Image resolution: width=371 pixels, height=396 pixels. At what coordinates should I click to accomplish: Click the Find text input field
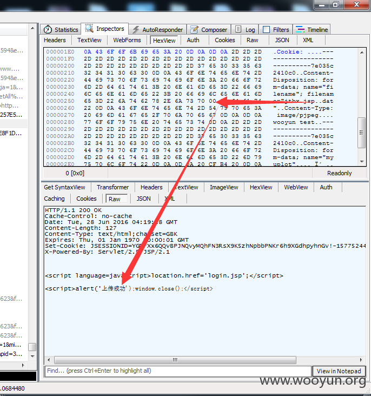click(178, 371)
